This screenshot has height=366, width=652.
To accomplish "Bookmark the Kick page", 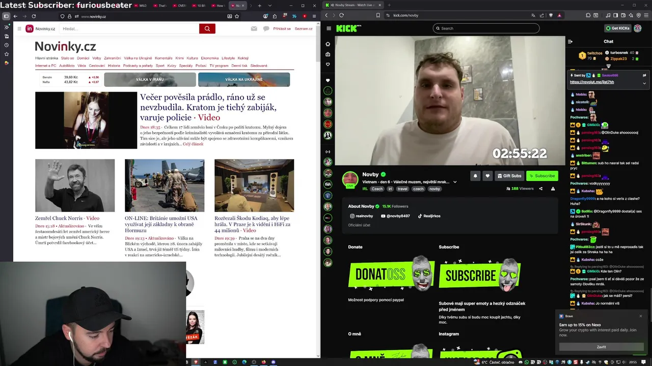I will pos(378,15).
